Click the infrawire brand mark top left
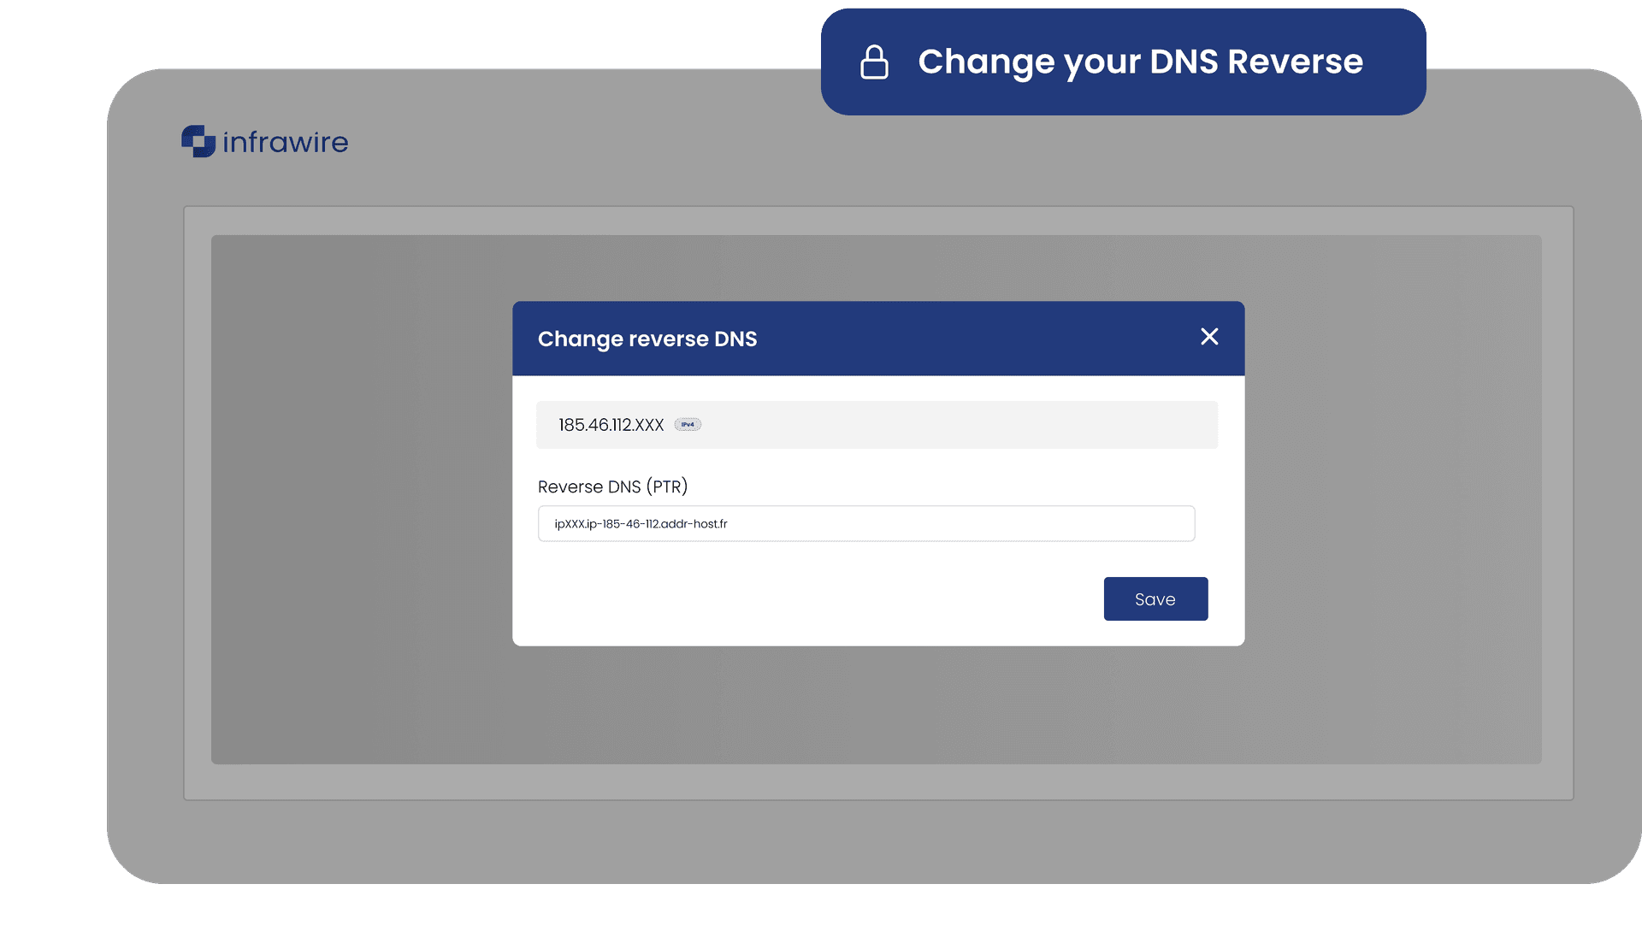The height and width of the screenshot is (943, 1642). tap(197, 141)
